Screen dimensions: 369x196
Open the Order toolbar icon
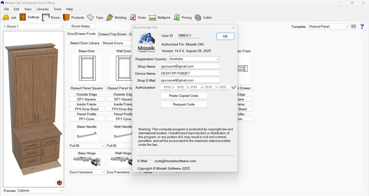point(133,17)
